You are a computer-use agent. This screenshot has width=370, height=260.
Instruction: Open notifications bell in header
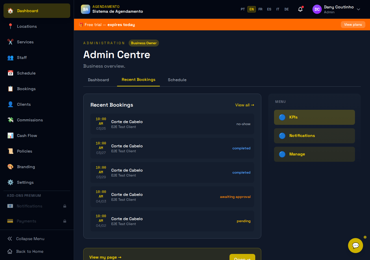[300, 9]
